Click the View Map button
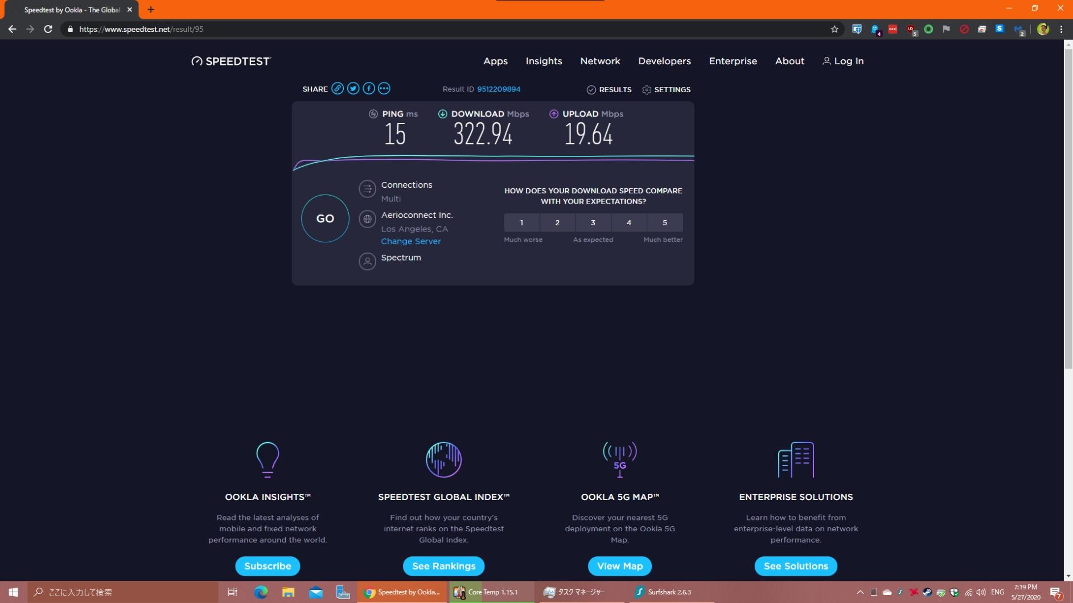This screenshot has height=603, width=1073. point(620,566)
